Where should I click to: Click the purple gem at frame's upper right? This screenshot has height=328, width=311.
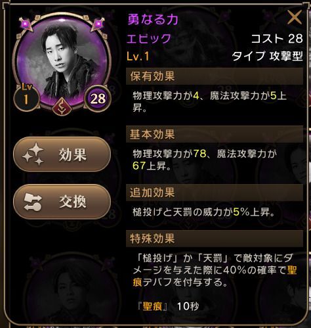click(98, 24)
